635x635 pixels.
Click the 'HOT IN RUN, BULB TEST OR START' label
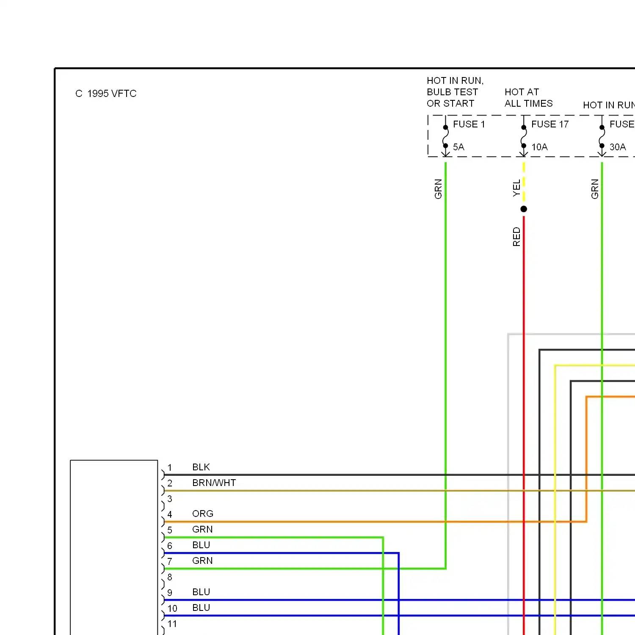click(455, 92)
